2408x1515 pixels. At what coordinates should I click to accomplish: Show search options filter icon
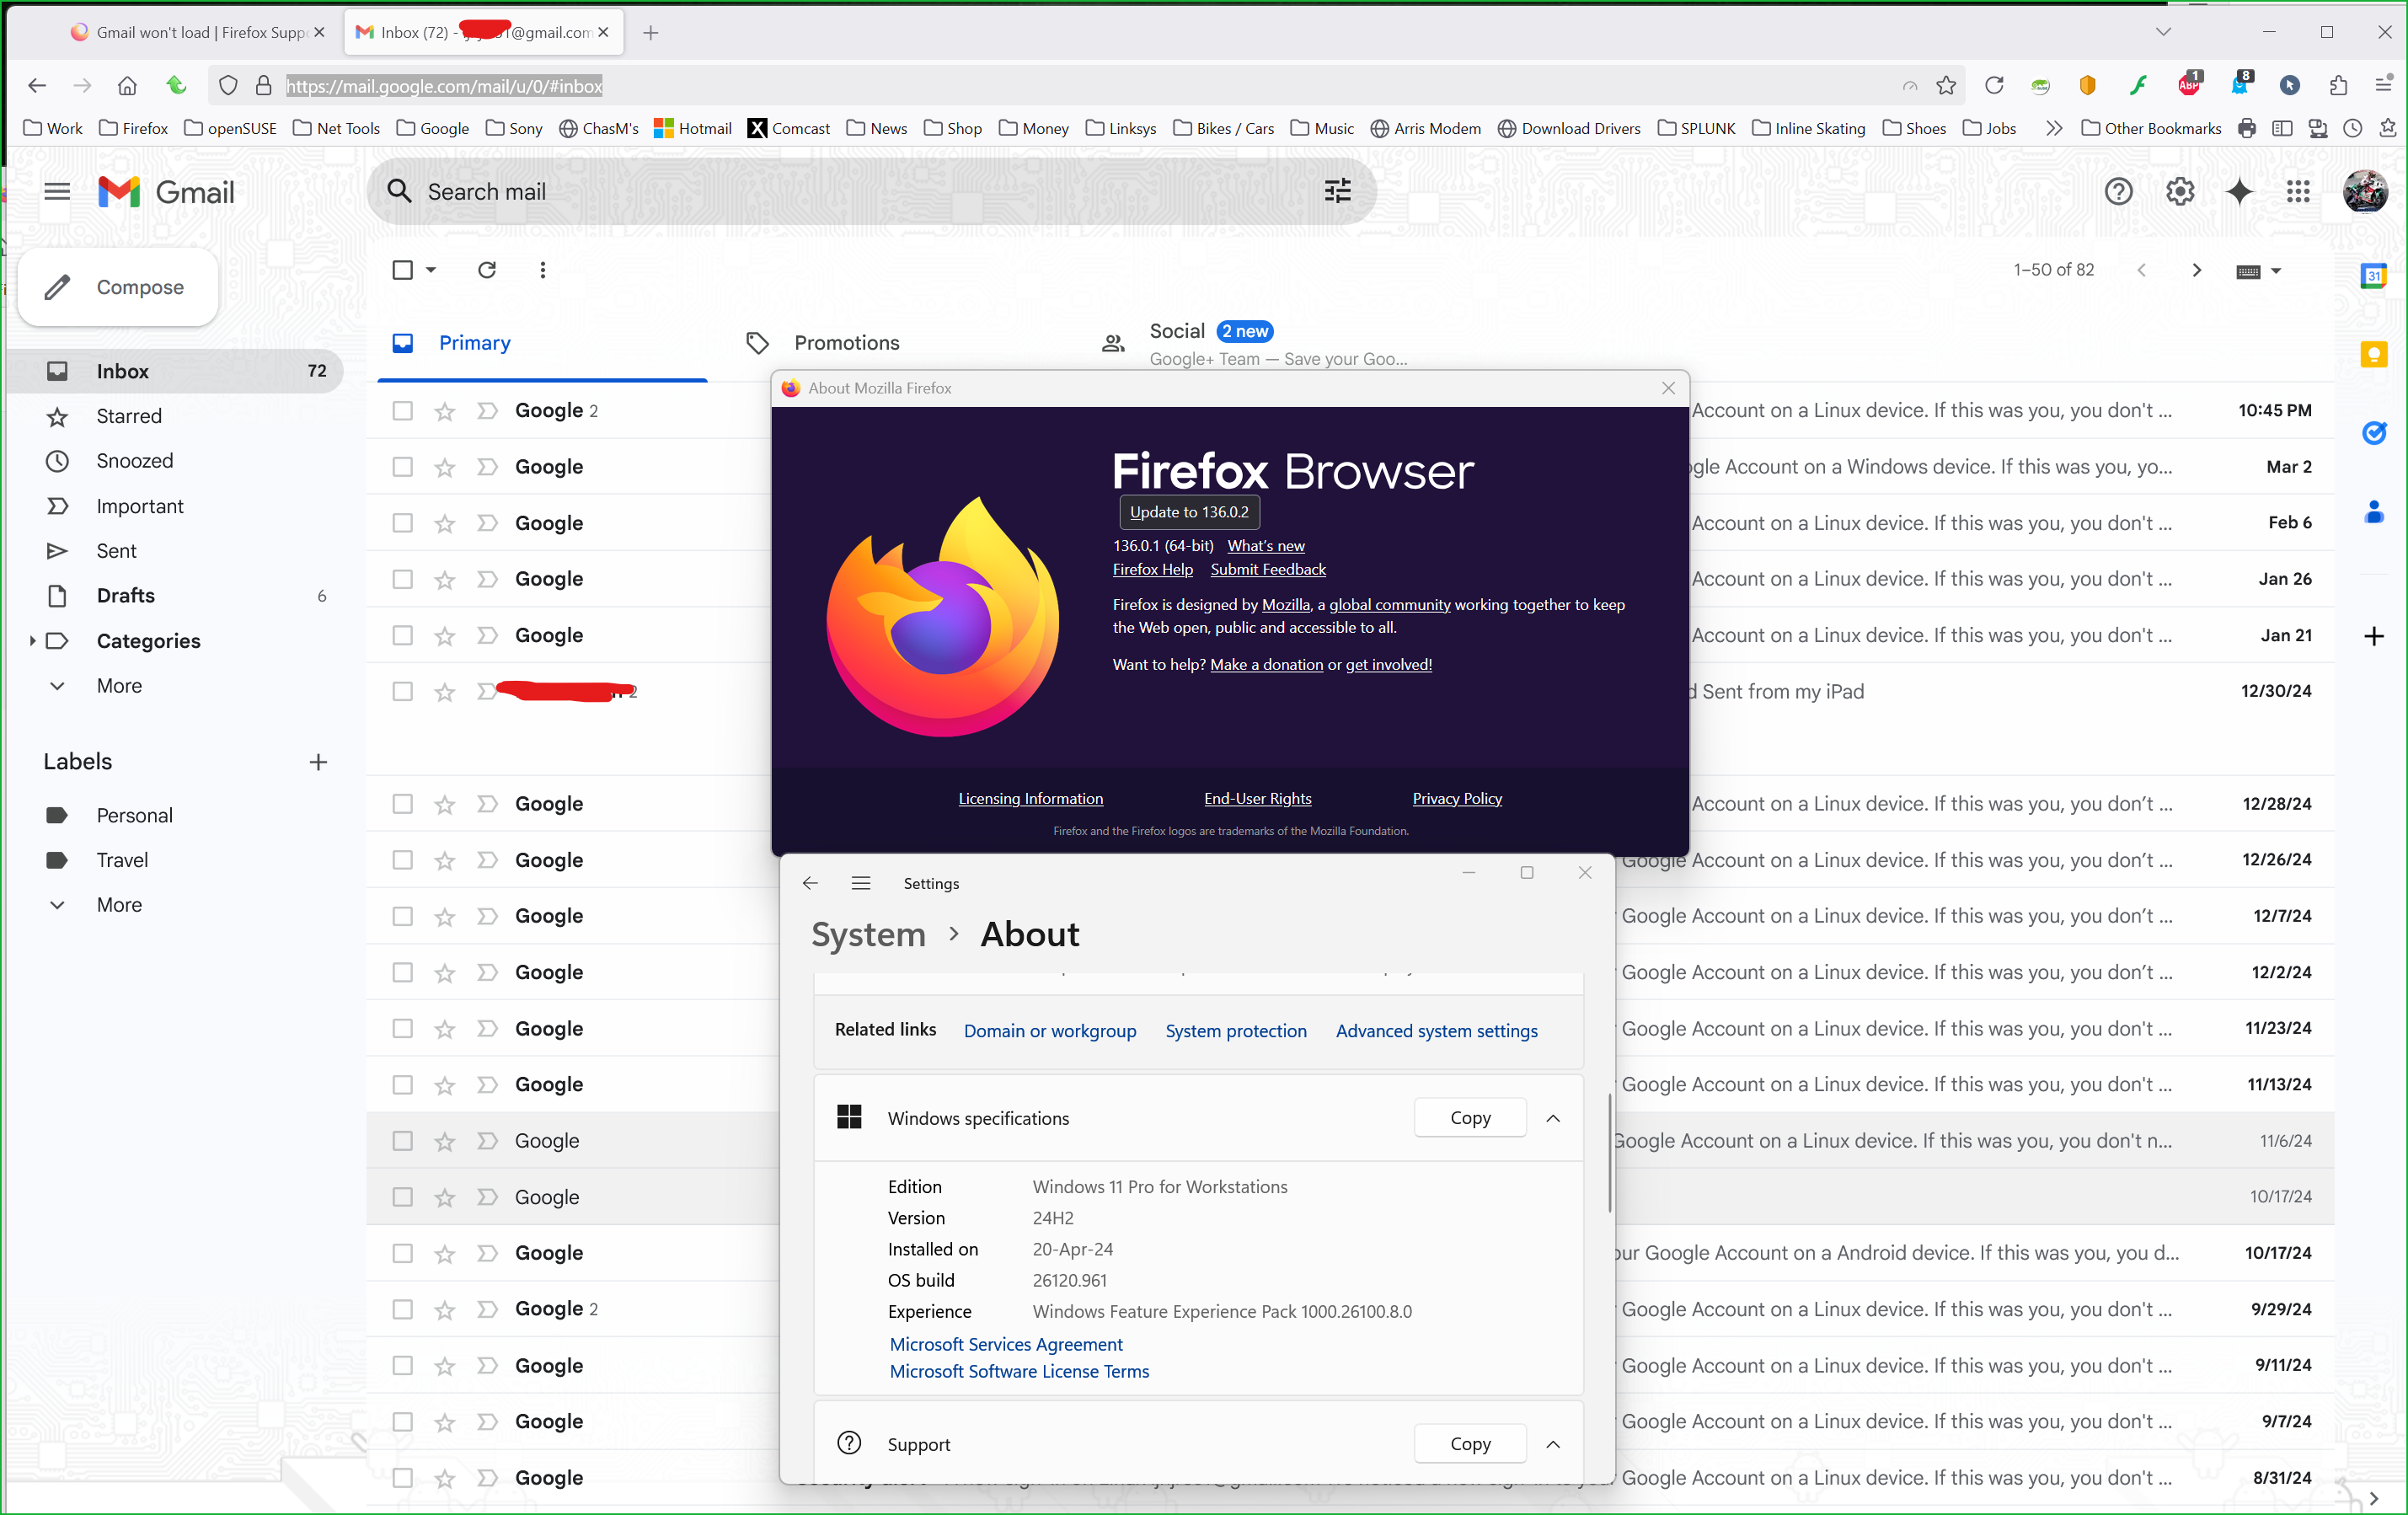tap(1337, 191)
